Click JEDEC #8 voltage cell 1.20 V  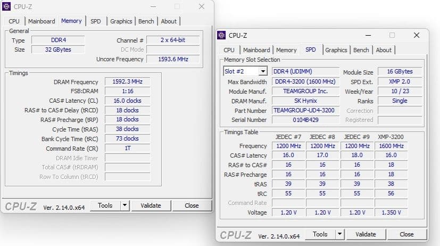[x=322, y=212]
